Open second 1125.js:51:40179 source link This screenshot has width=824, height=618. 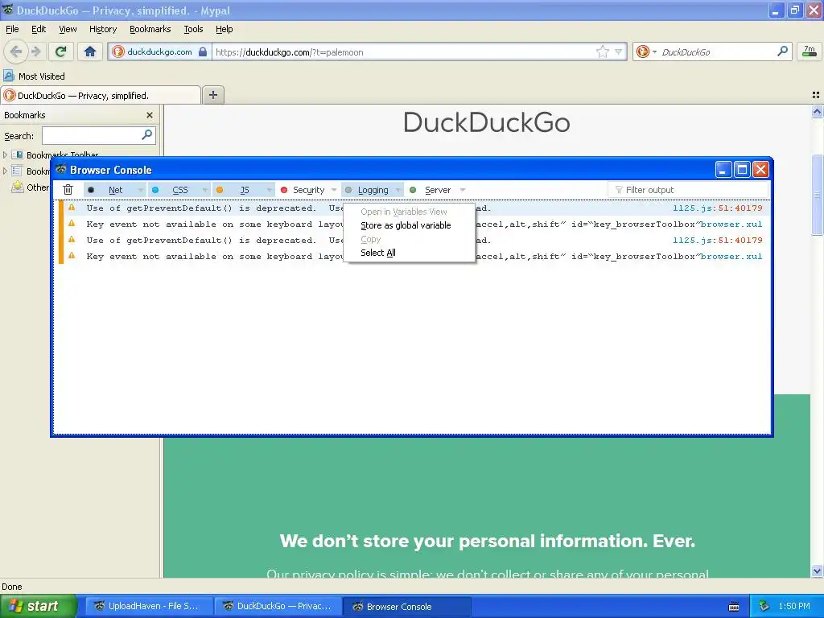(x=717, y=240)
